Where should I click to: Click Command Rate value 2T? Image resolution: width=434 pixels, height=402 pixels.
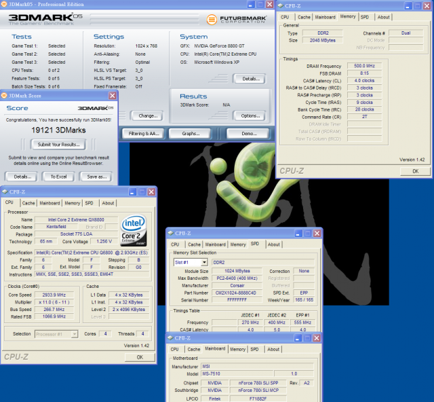pyautogui.click(x=365, y=117)
